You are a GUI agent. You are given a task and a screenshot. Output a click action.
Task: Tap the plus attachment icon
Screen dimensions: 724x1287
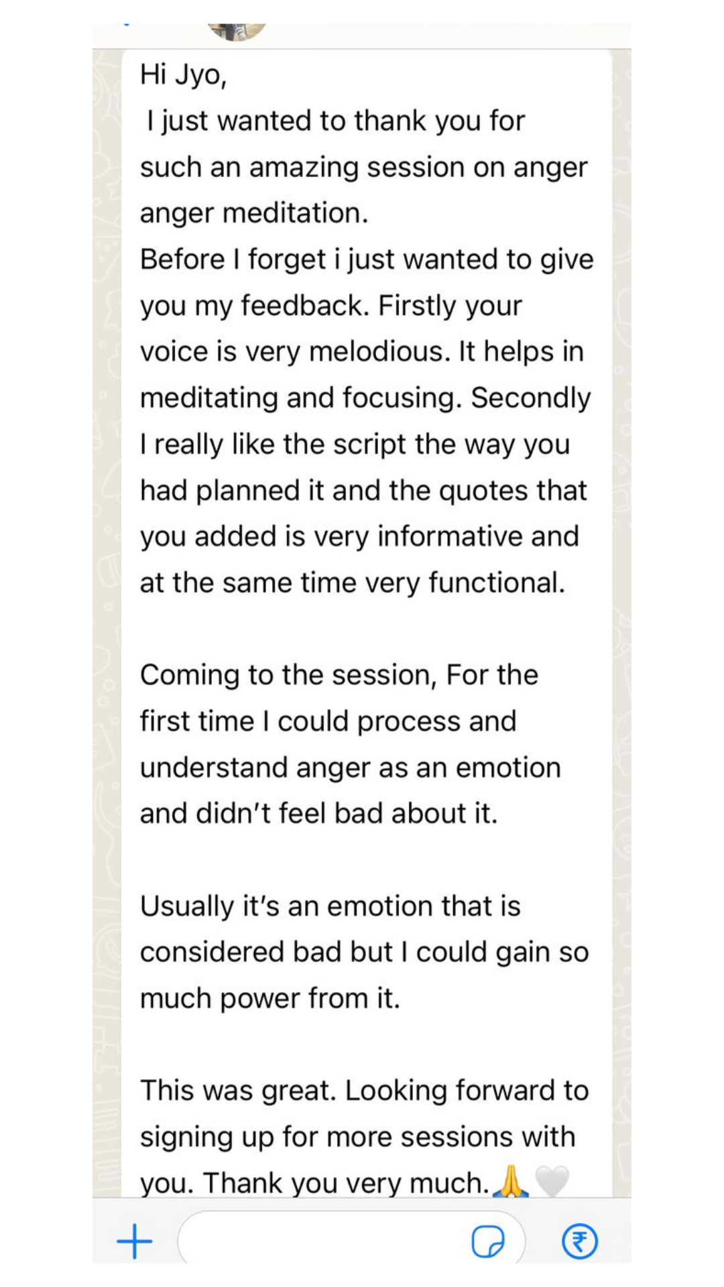[x=135, y=1241]
